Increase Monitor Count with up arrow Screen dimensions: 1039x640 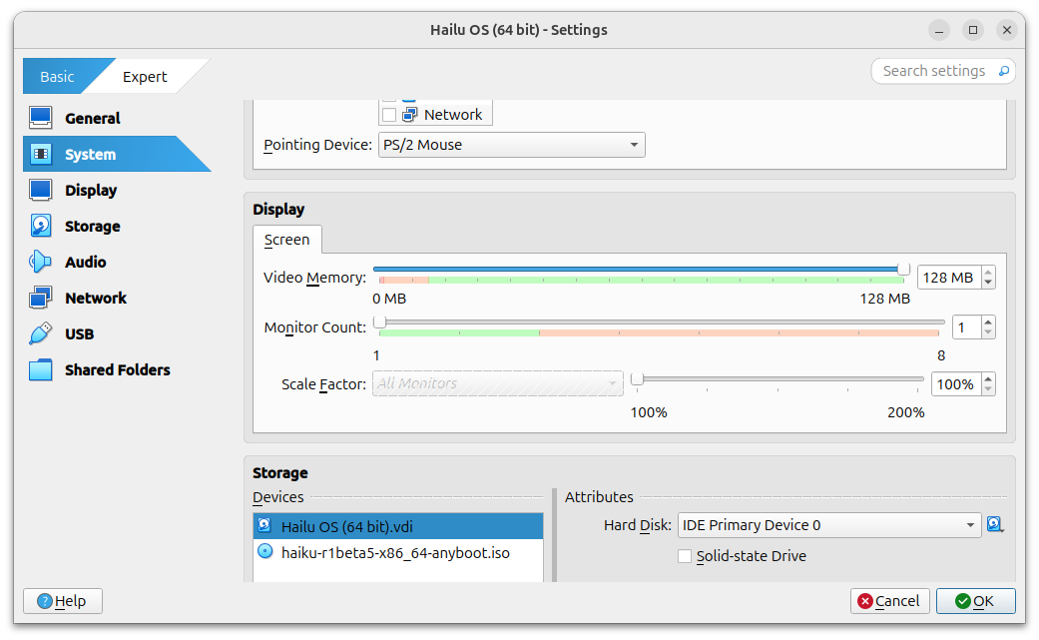click(x=988, y=321)
